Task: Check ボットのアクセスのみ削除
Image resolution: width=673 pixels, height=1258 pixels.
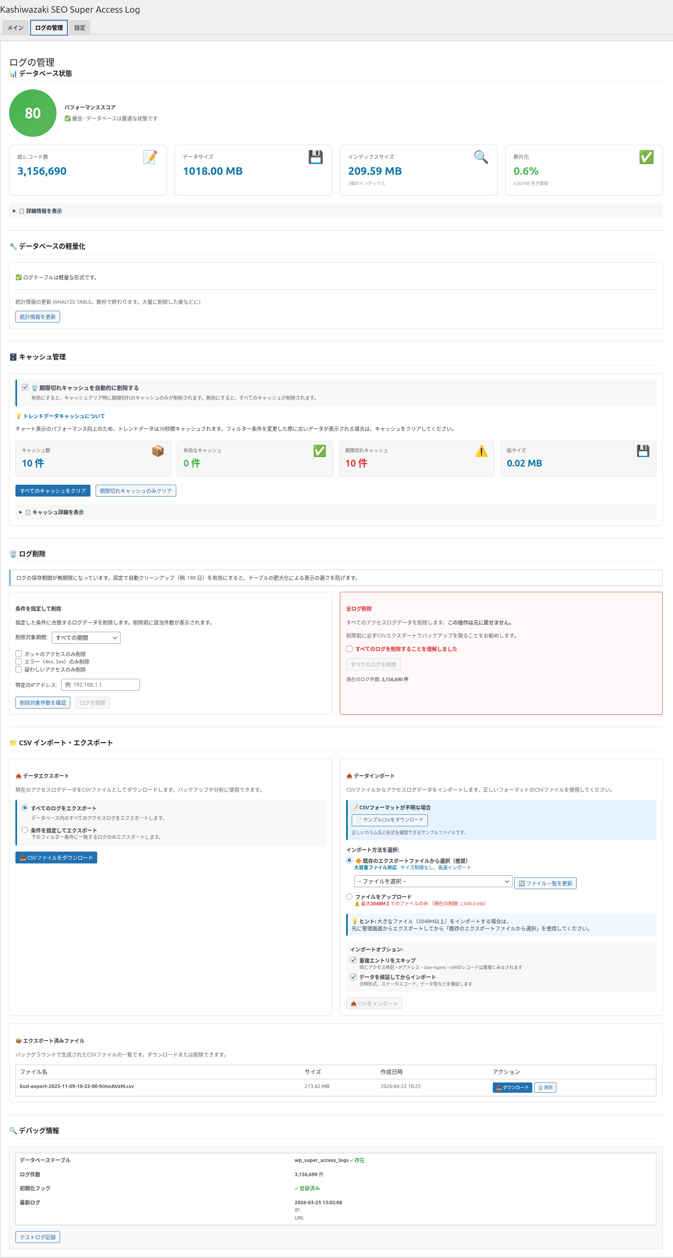Action: point(19,654)
